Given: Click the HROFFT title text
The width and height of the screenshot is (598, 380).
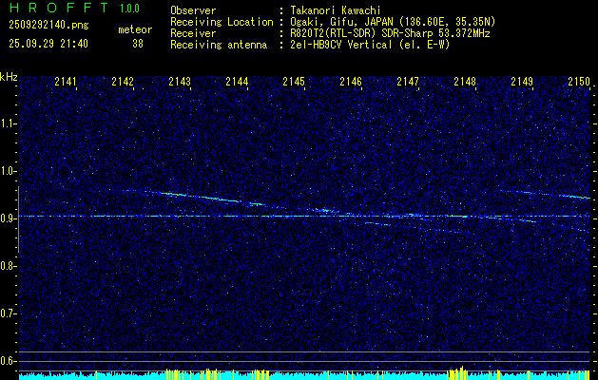Looking at the screenshot, I should tap(59, 8).
